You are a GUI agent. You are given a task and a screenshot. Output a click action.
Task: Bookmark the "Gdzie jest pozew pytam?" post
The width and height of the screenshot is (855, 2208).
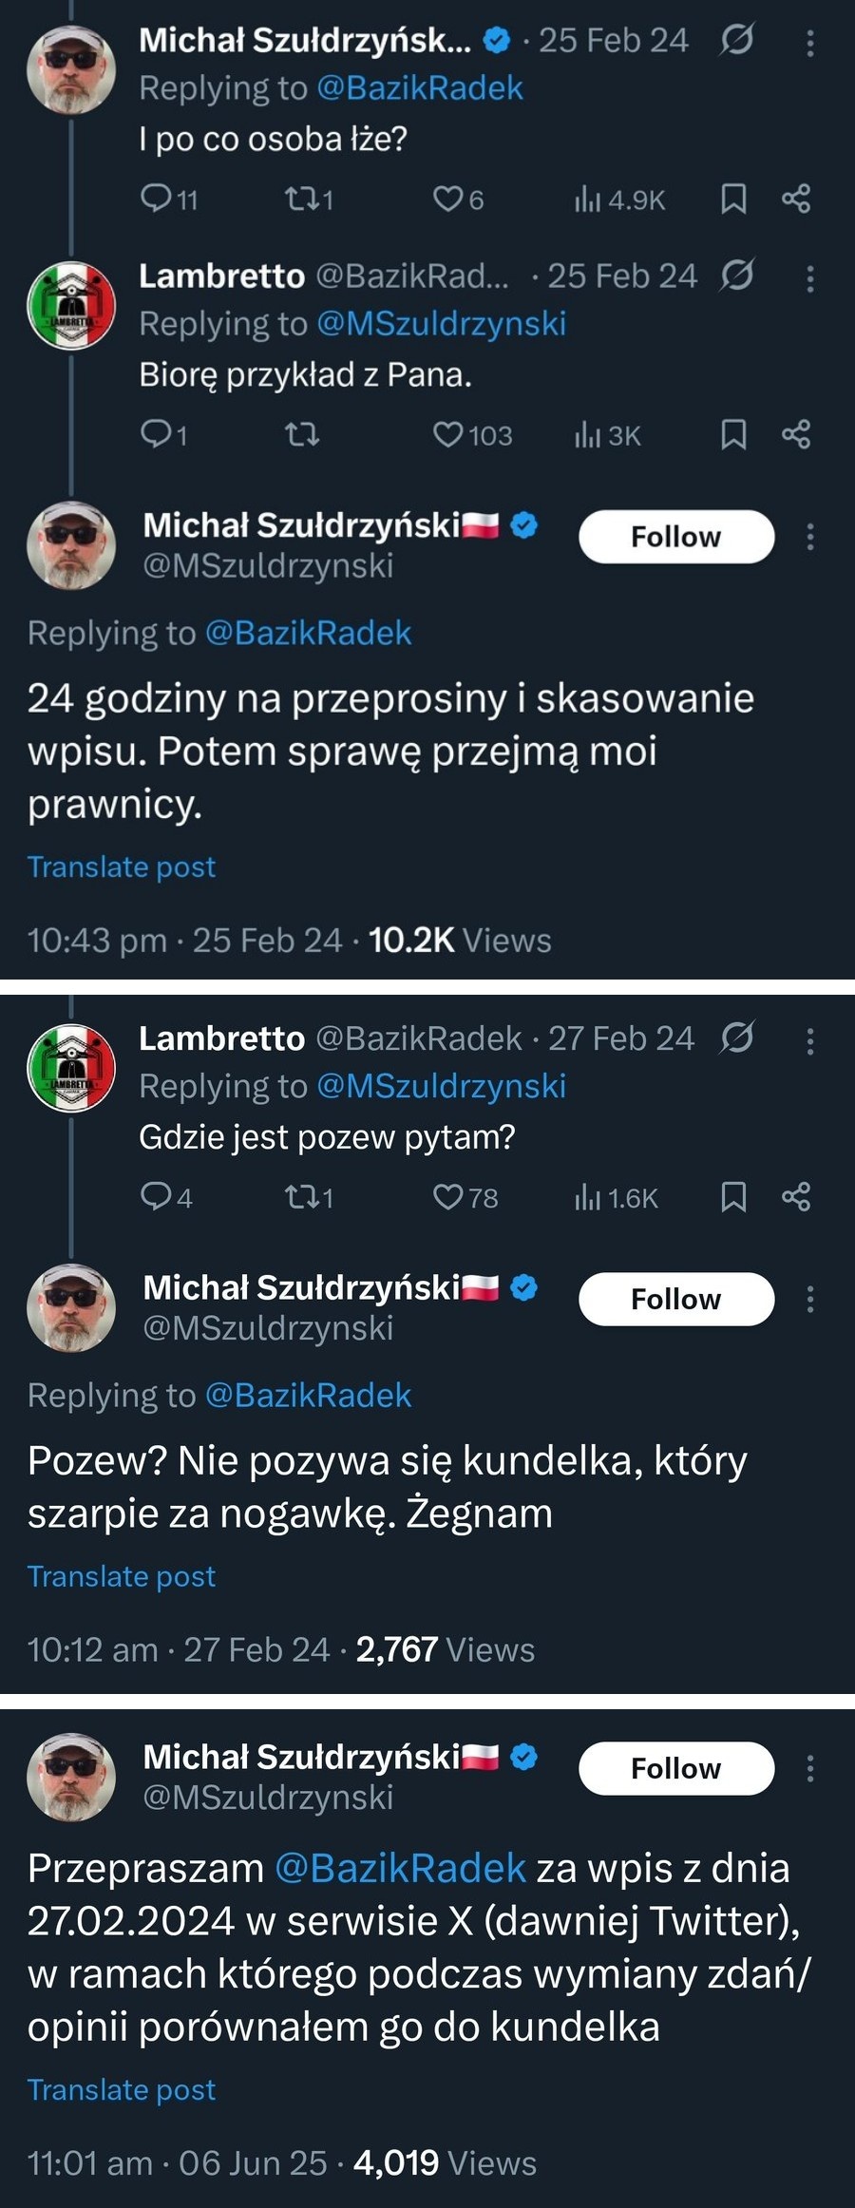pyautogui.click(x=733, y=1197)
